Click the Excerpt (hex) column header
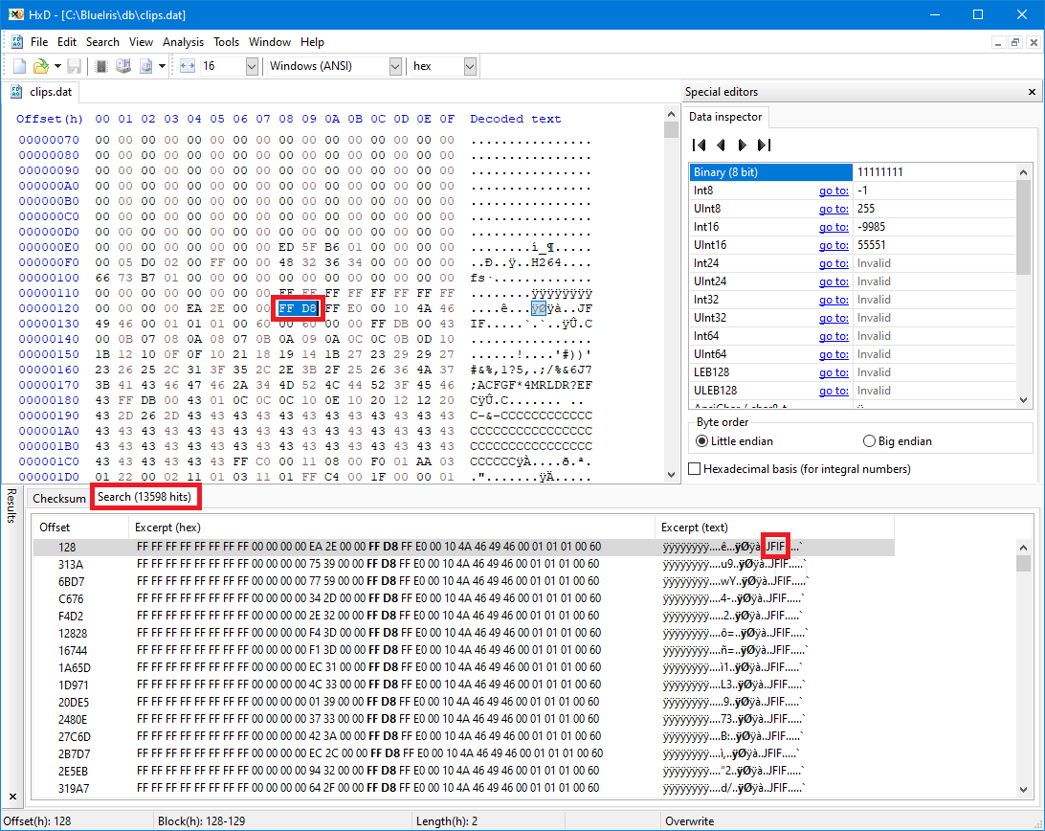The image size is (1045, 831). coord(392,528)
